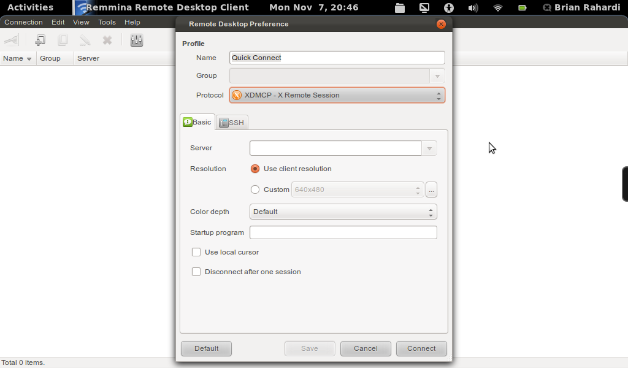The image size is (628, 368).
Task: Click the Startup program input field
Action: 343,232
